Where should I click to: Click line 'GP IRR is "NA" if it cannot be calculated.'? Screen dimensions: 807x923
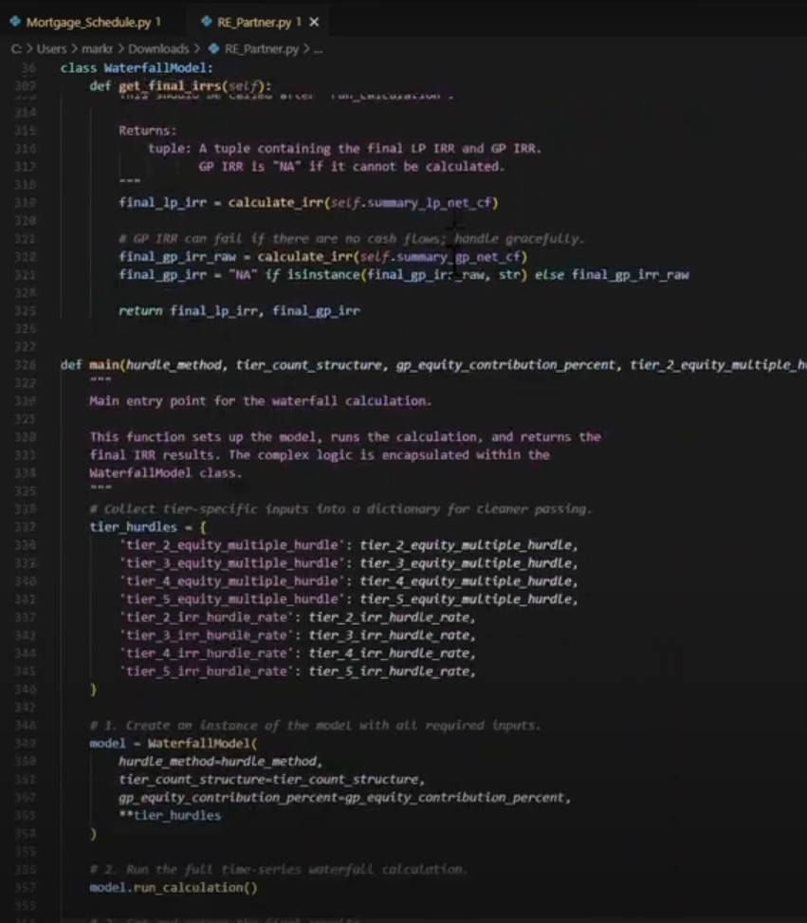tap(352, 167)
